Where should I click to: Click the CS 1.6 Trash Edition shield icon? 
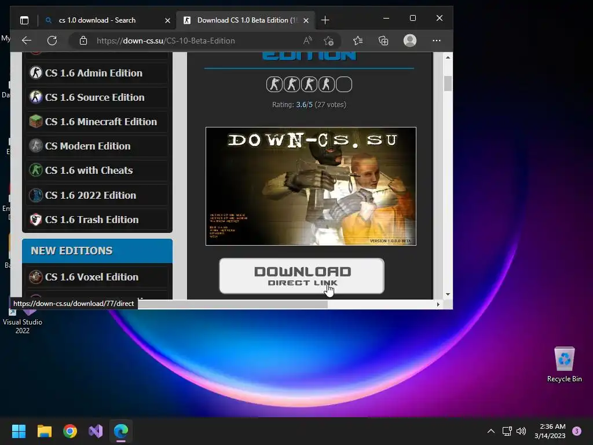(x=36, y=220)
